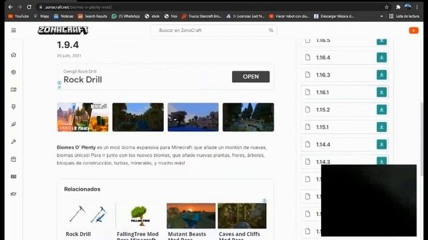
Task: Open the gear-shaped icon in sidebar
Action: click(13, 72)
